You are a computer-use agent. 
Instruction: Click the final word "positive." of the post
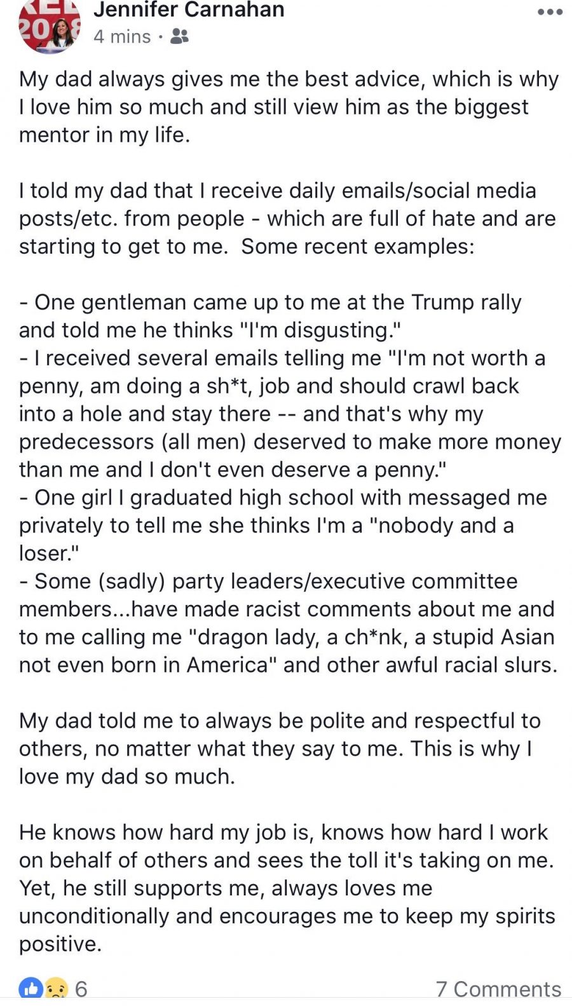point(60,944)
